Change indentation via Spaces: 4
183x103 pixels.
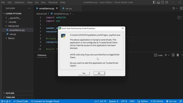coord(114,101)
